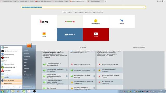Viewport: 166px width, 93px height.
Task: Click the pin icon on Почта tile
Action: coord(55,30)
